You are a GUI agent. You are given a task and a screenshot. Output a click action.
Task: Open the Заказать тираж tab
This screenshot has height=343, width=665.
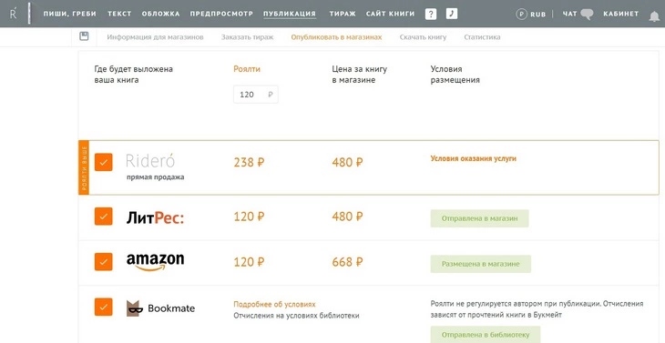click(x=247, y=37)
